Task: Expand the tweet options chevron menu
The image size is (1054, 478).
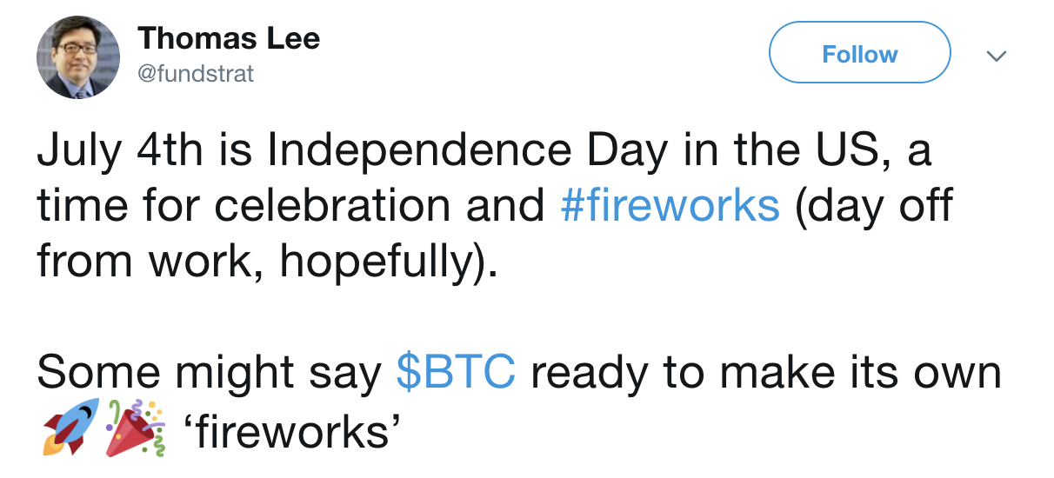Action: coord(996,56)
